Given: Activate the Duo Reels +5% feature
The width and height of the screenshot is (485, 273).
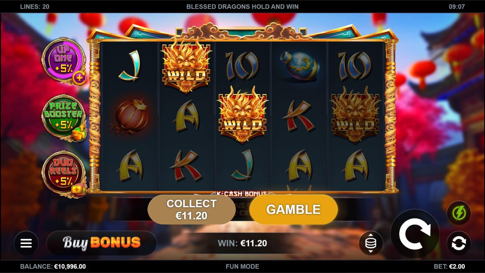Looking at the screenshot, I should (x=63, y=173).
